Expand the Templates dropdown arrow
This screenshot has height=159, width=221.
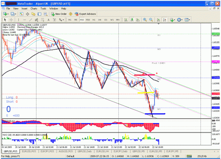tap(190, 20)
